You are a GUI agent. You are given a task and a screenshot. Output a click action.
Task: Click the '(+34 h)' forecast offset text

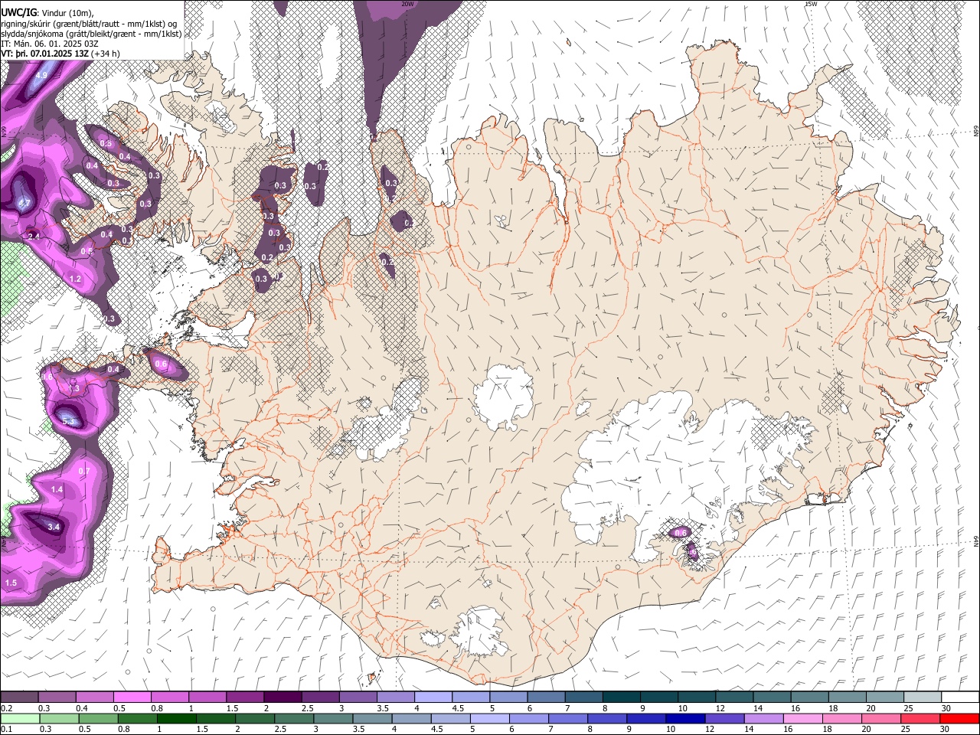(x=106, y=54)
